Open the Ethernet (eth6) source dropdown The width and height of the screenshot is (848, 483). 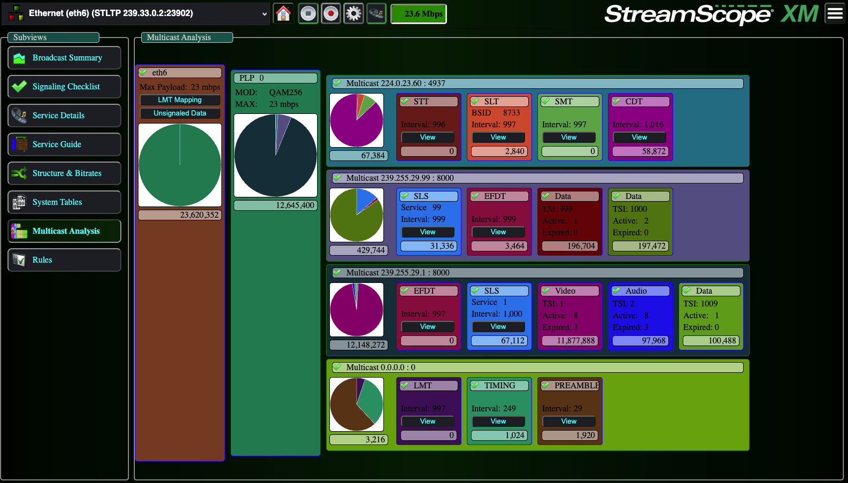[136, 13]
